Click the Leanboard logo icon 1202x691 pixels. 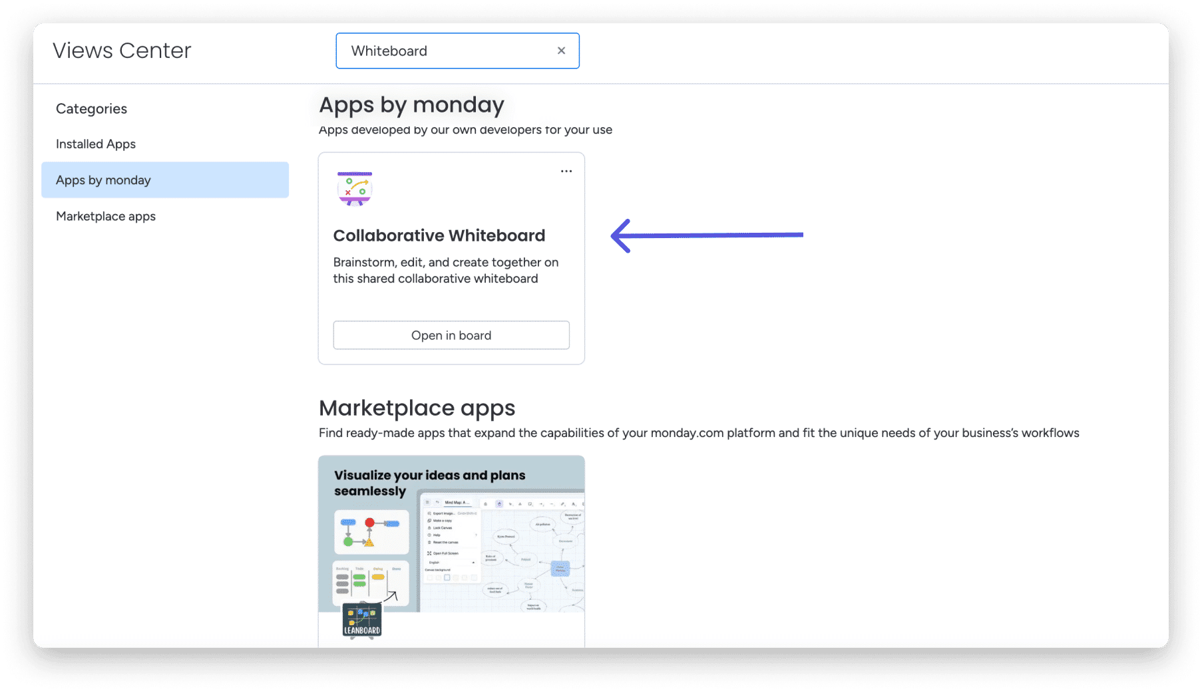pos(362,621)
